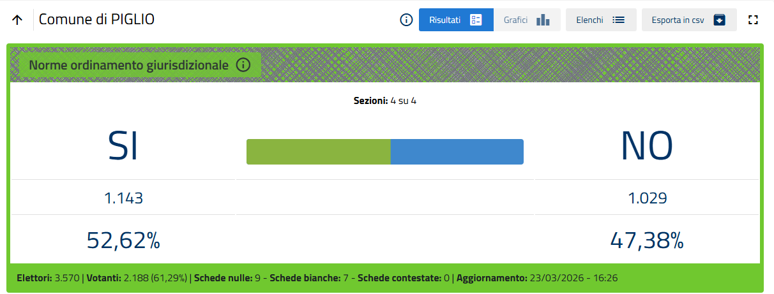Image resolution: width=774 pixels, height=294 pixels.
Task: Switch to the Grafici tab
Action: pyautogui.click(x=516, y=20)
